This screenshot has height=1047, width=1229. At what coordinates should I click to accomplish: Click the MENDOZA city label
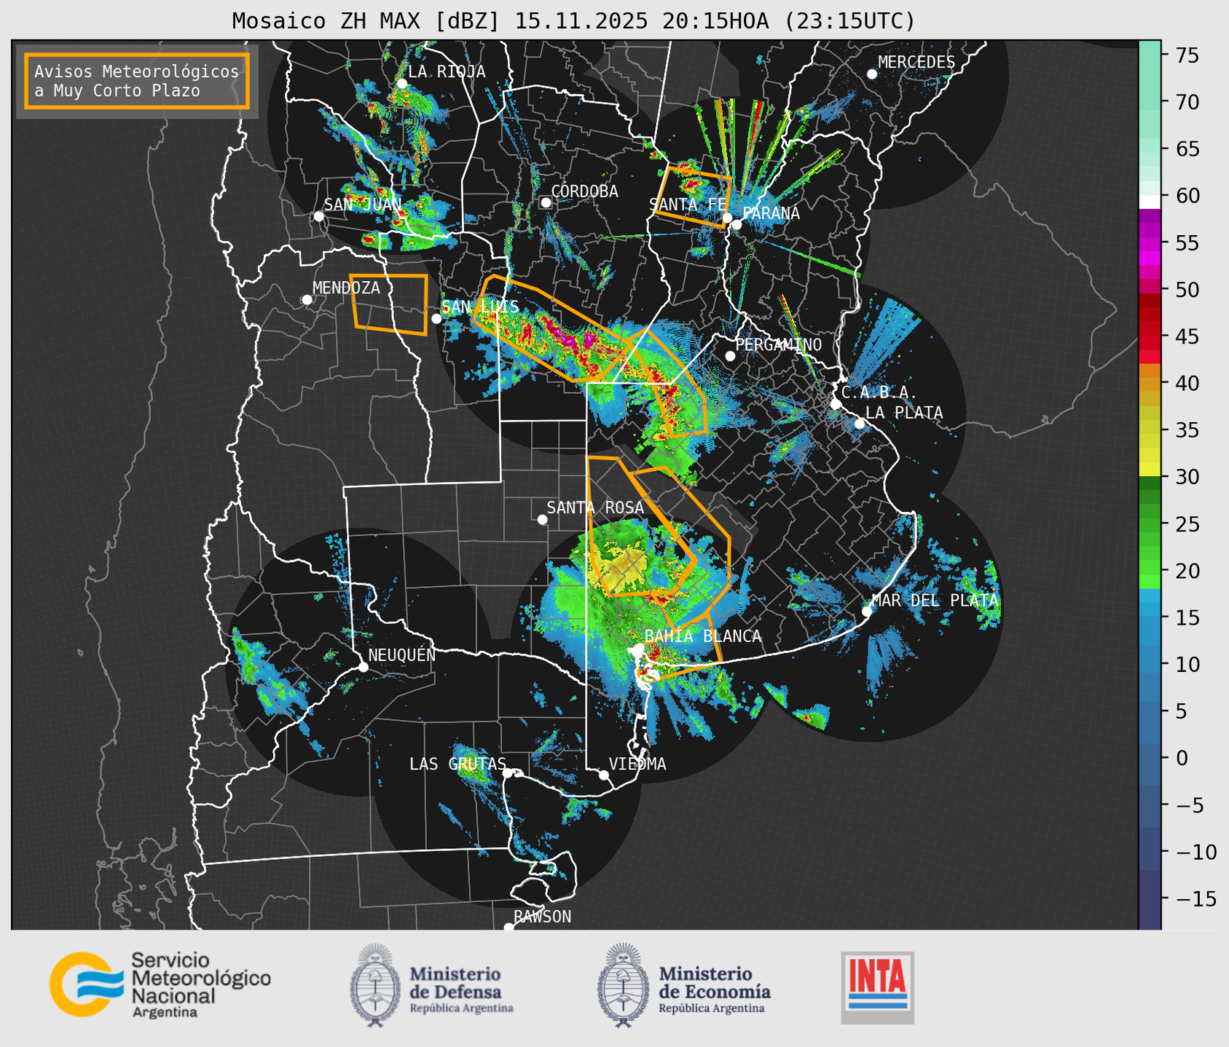(346, 288)
